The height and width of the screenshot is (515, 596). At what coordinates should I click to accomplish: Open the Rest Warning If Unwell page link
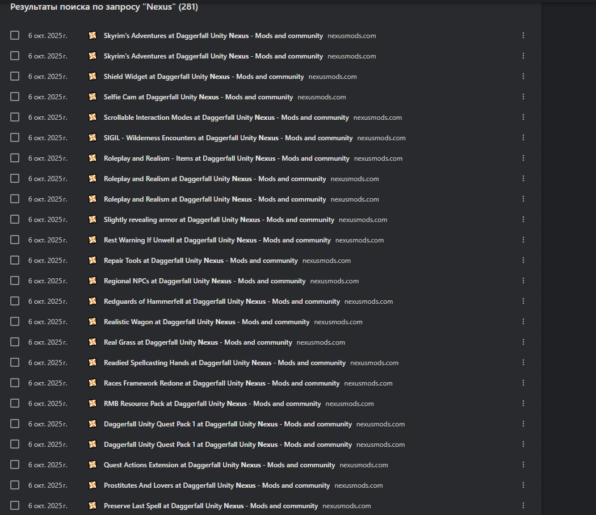coord(217,240)
